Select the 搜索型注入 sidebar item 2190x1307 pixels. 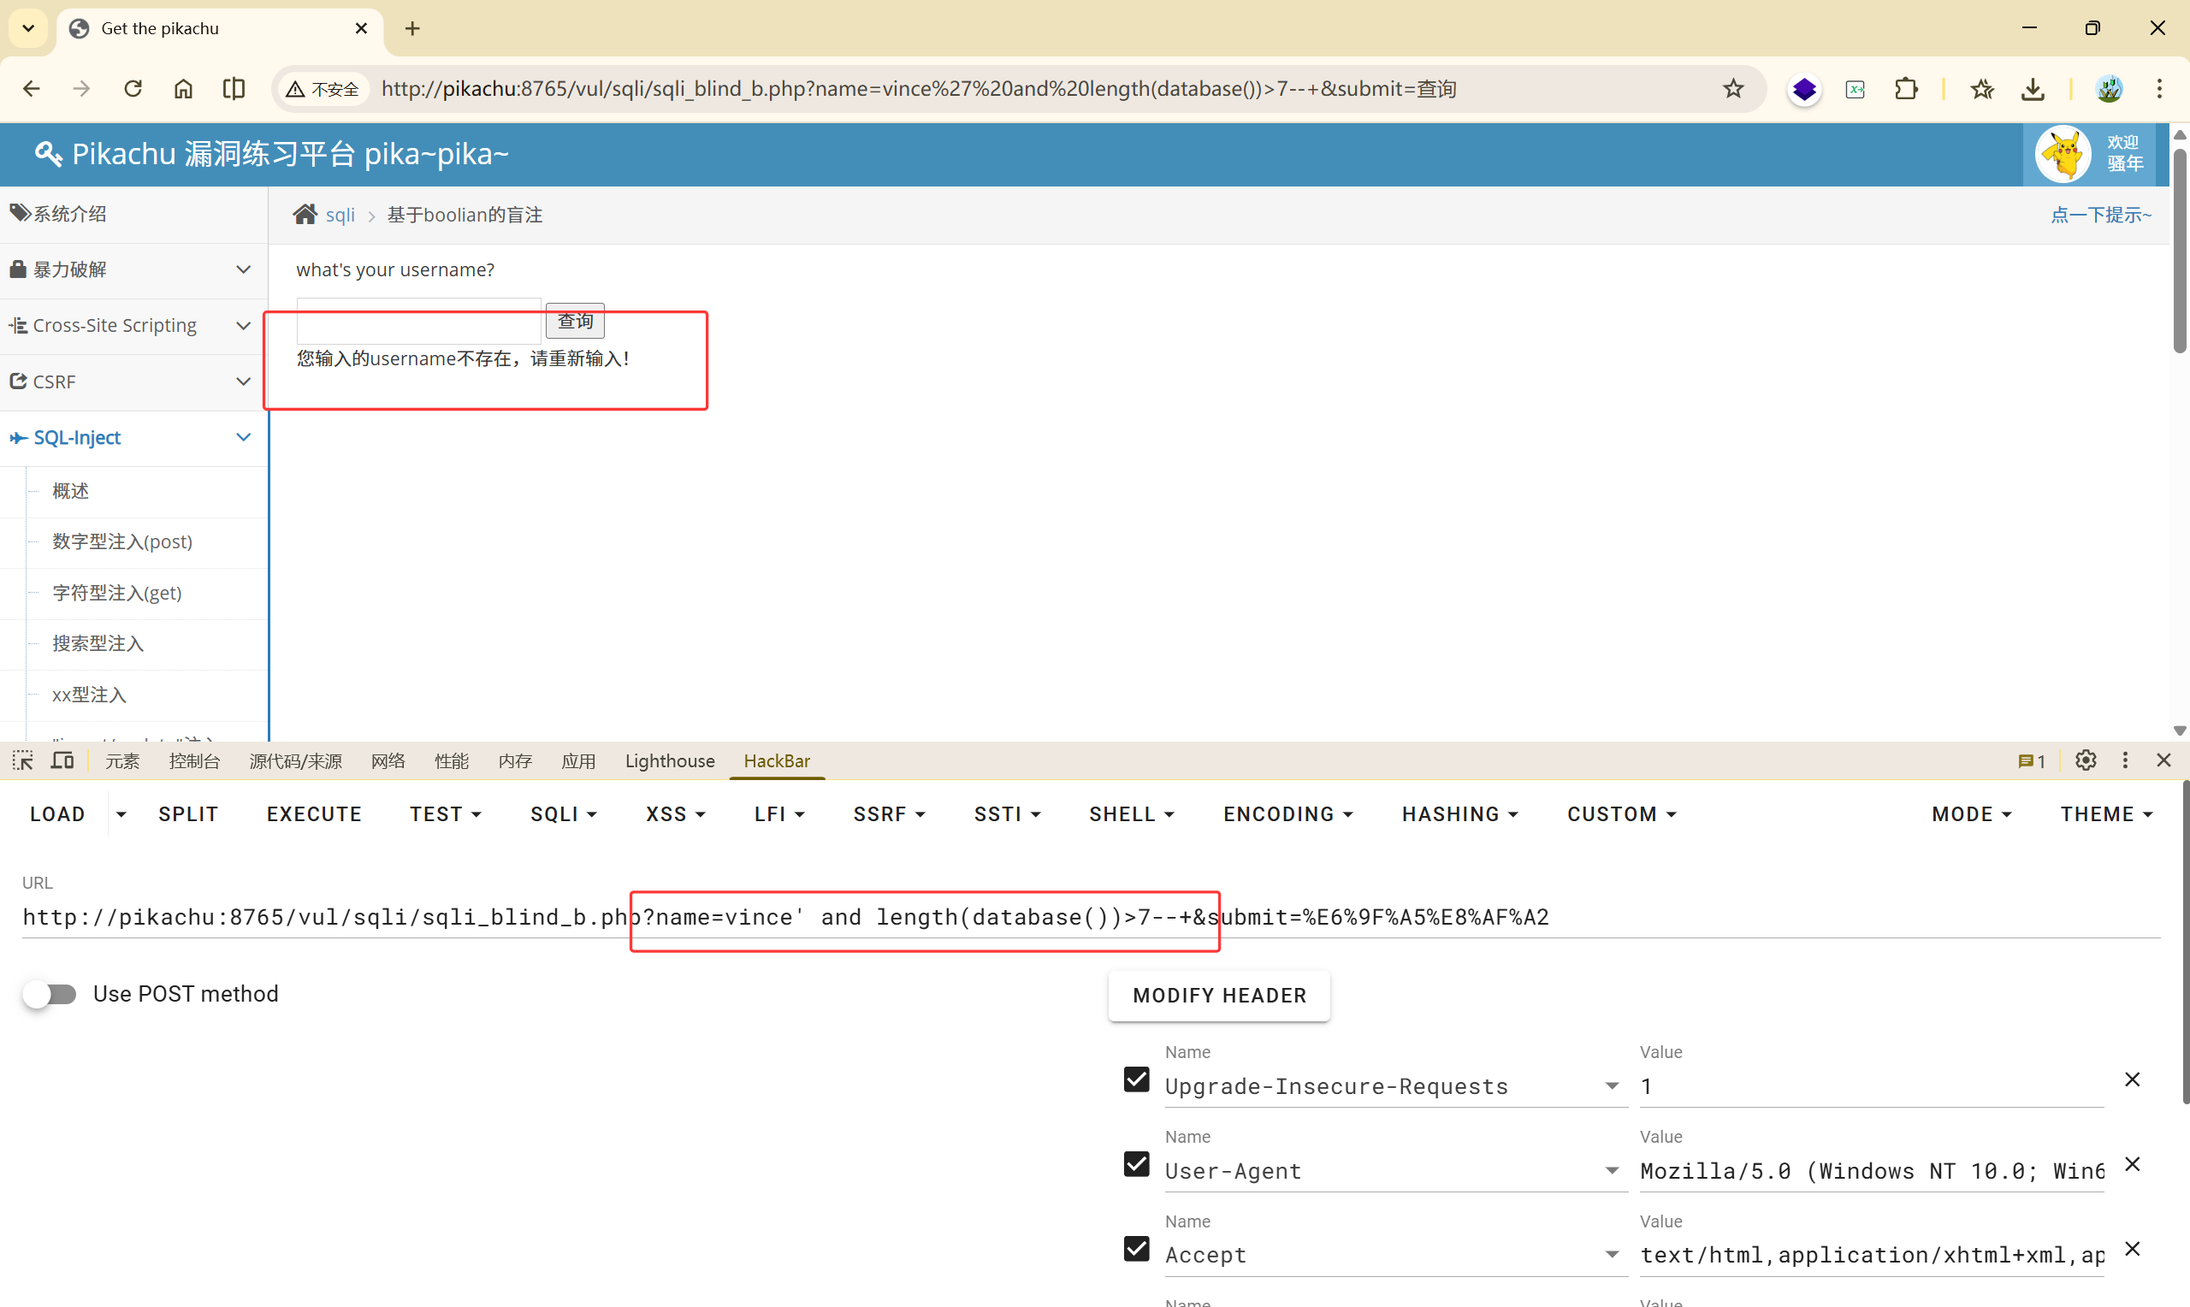(x=98, y=644)
